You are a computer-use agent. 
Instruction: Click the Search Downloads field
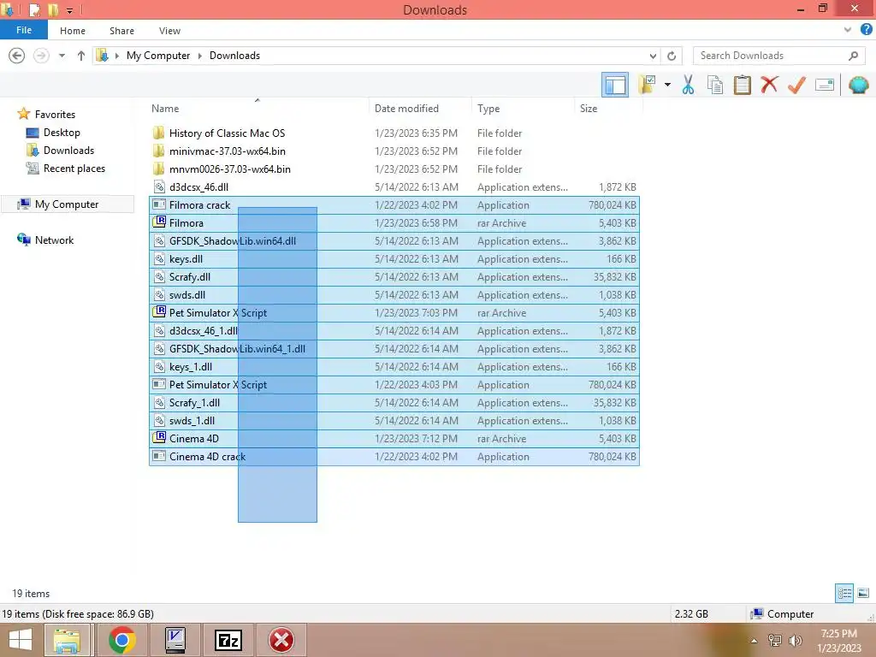[778, 56]
